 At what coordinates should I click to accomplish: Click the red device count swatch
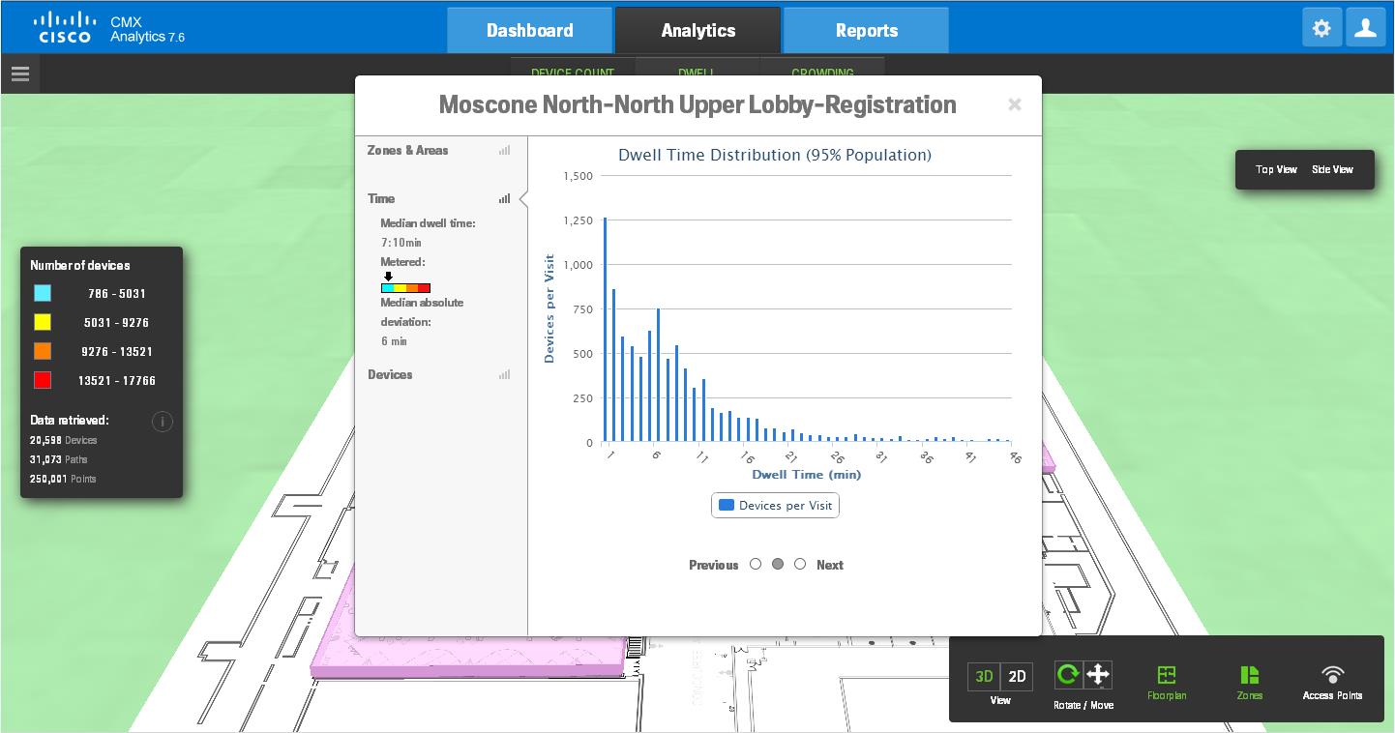pyautogui.click(x=43, y=380)
